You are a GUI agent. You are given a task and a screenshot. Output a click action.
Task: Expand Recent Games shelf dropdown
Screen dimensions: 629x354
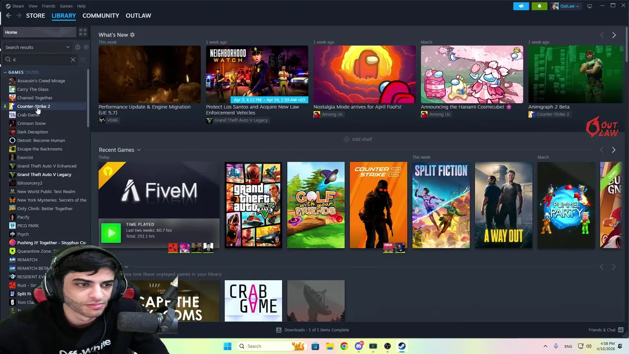(x=139, y=150)
